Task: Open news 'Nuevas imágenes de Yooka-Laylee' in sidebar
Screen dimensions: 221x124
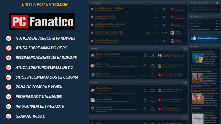Action: [x=202, y=51]
